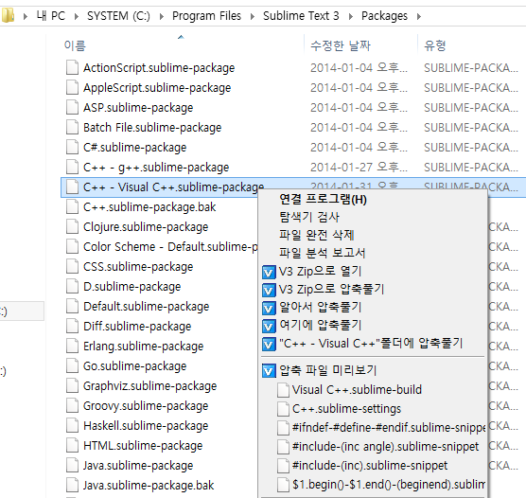Click file icon of C#.sublime-package

(x=72, y=147)
